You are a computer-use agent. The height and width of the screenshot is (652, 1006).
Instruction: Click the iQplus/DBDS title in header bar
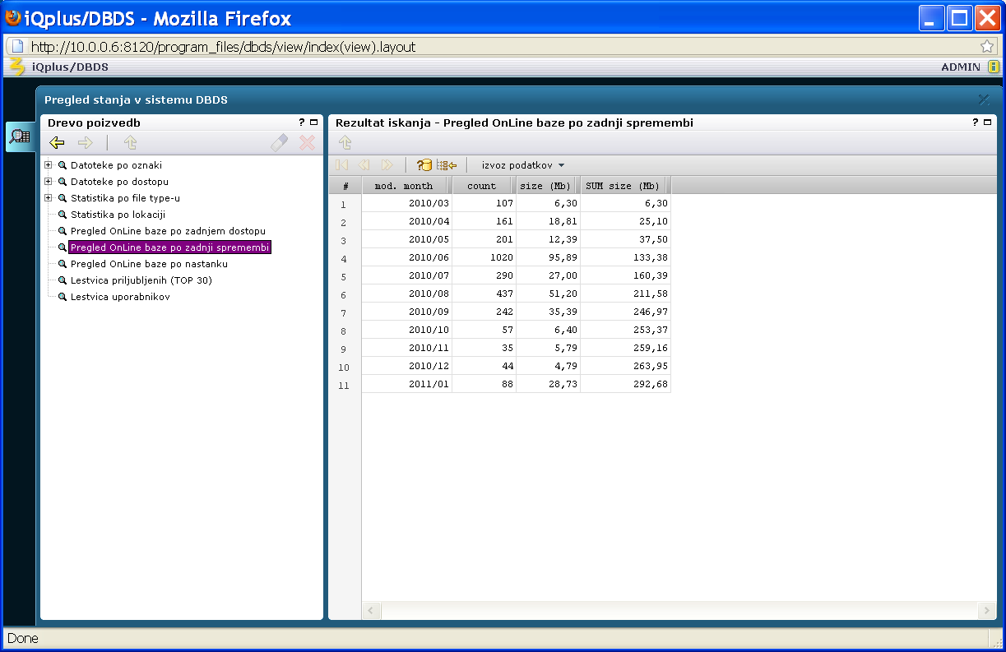pos(70,67)
